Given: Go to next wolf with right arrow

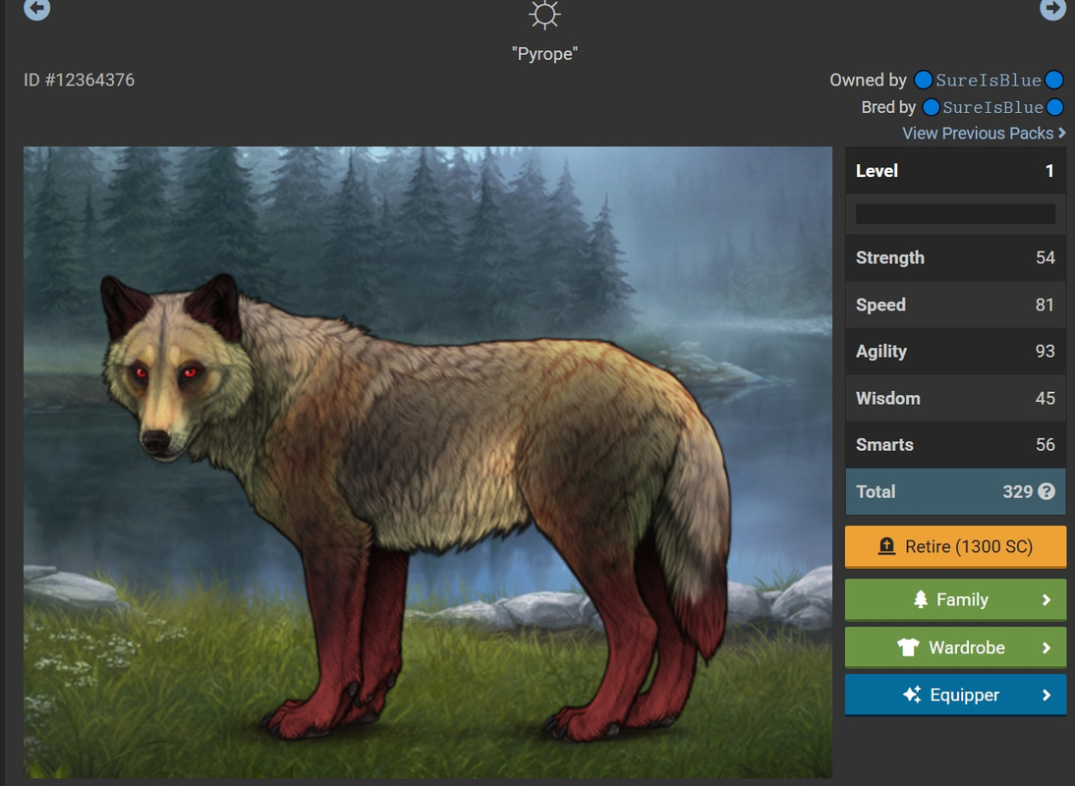Looking at the screenshot, I should [x=1052, y=8].
